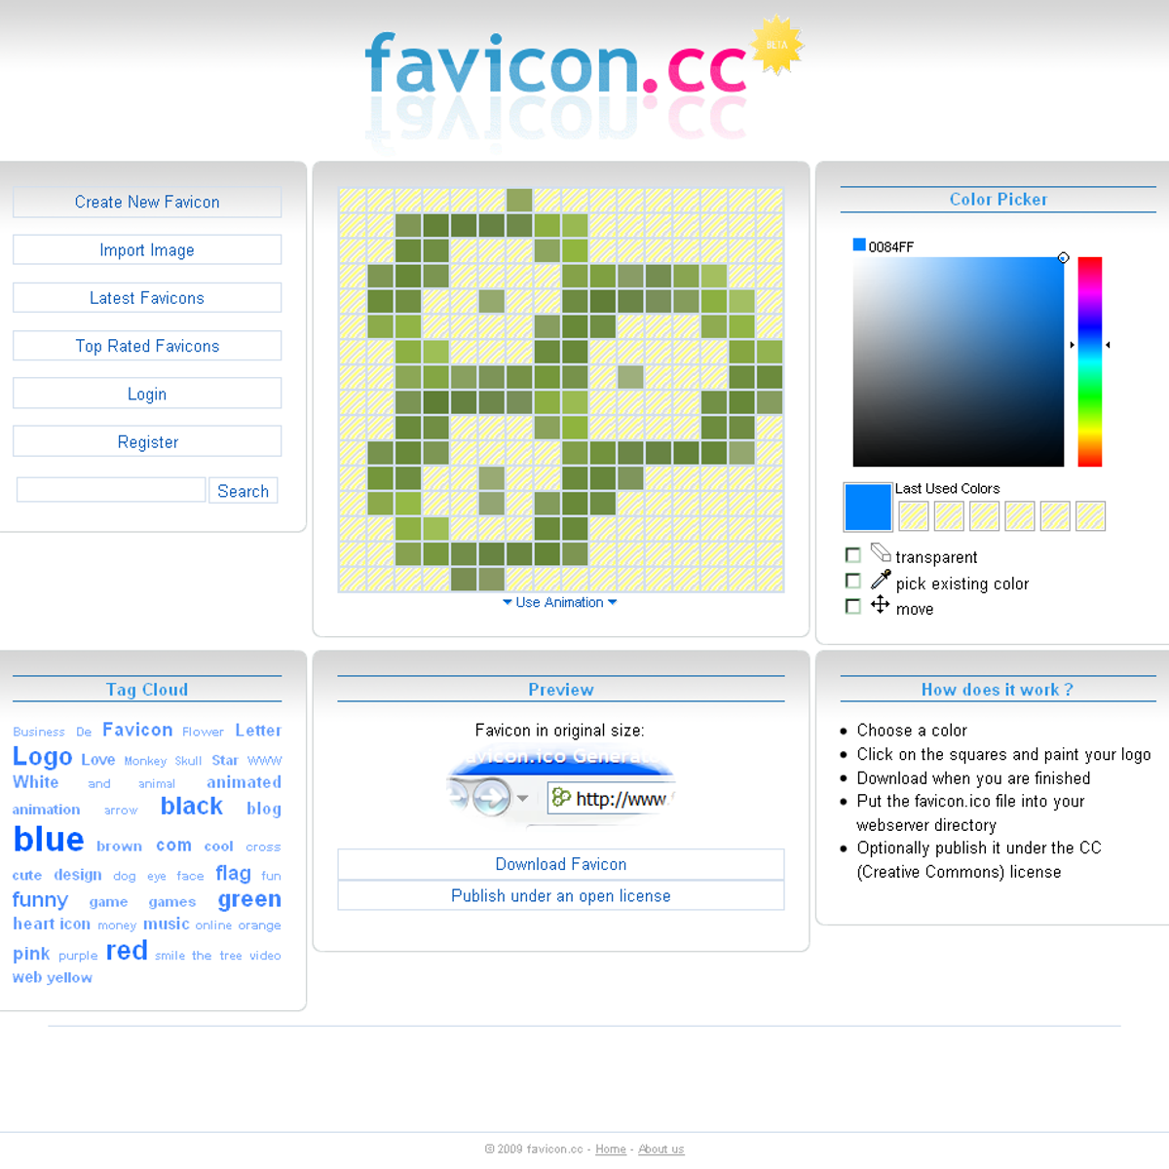Click the Search button
This screenshot has height=1169, width=1169.
(244, 491)
